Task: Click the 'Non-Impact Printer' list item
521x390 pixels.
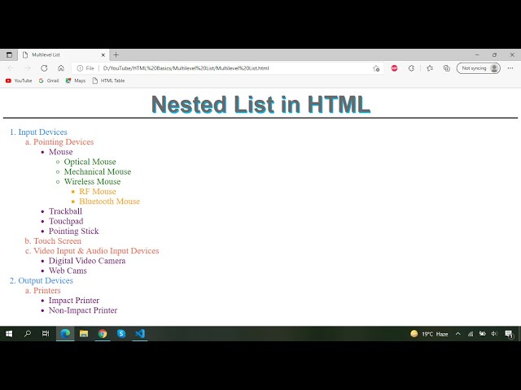Action: coord(83,310)
